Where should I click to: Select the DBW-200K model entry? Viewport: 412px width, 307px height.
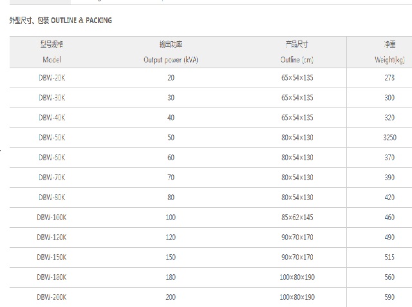tap(51, 297)
